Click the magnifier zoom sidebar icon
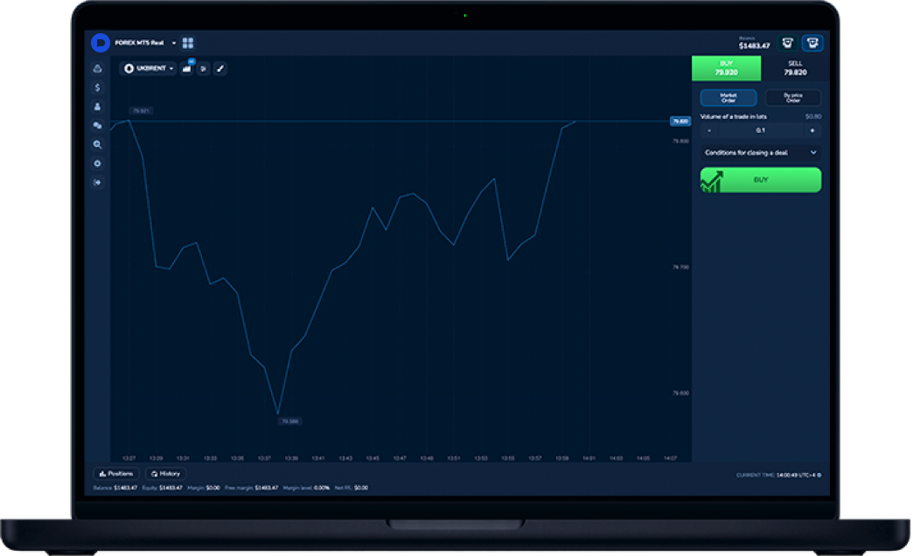Screen dimensions: 913x556 pos(97,144)
